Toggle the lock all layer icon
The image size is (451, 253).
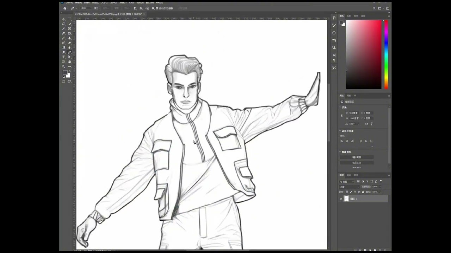click(x=363, y=192)
